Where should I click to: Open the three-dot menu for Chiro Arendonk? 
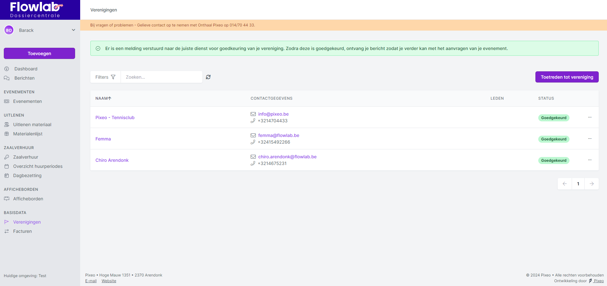[x=590, y=160]
